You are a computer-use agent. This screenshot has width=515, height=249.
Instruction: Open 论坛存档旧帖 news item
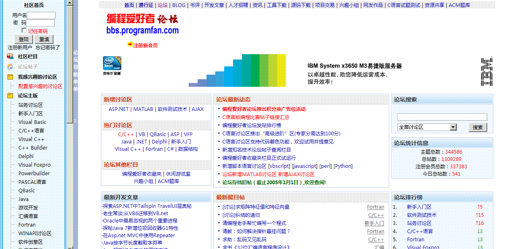click(x=274, y=183)
